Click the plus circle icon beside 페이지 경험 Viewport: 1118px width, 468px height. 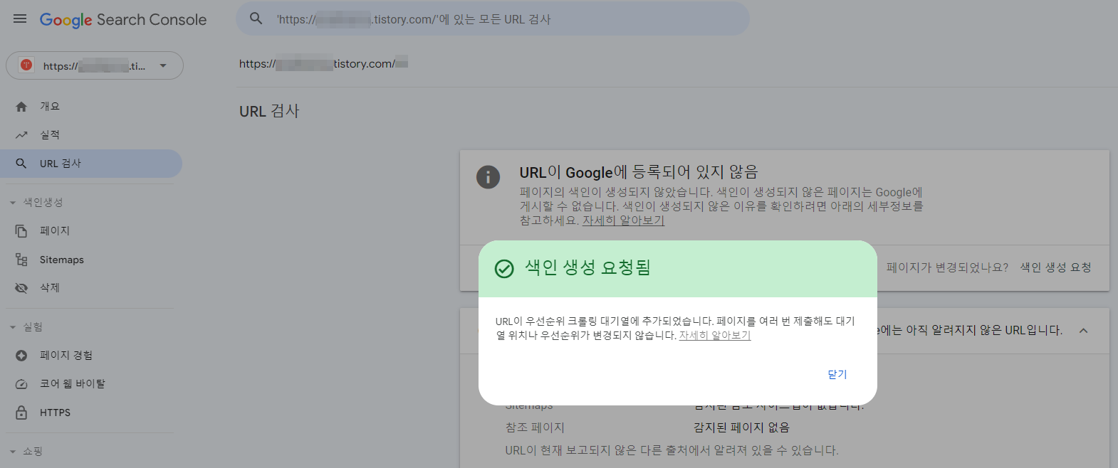tap(21, 356)
